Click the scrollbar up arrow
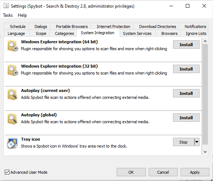Viewport: 213px width, 181px height. click(x=205, y=41)
